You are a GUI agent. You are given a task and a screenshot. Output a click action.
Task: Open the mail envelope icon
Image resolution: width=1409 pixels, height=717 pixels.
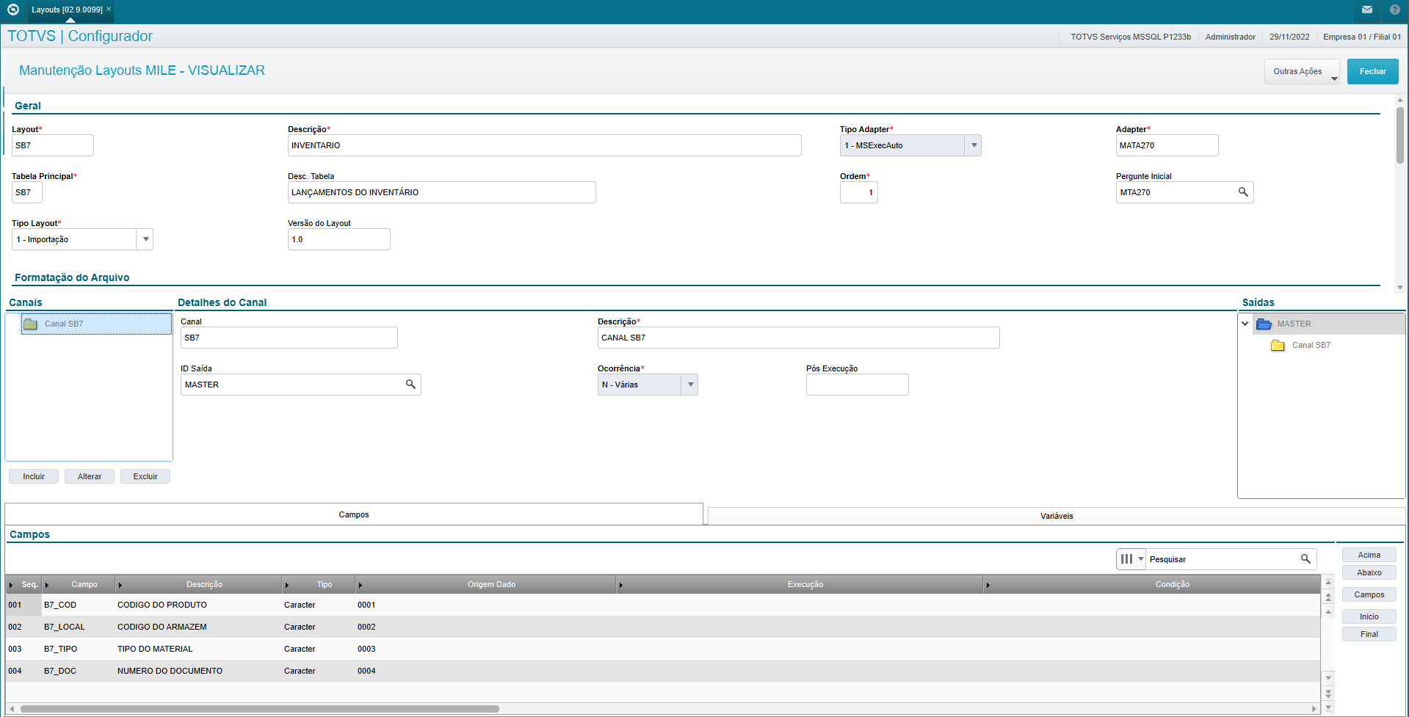coord(1367,10)
